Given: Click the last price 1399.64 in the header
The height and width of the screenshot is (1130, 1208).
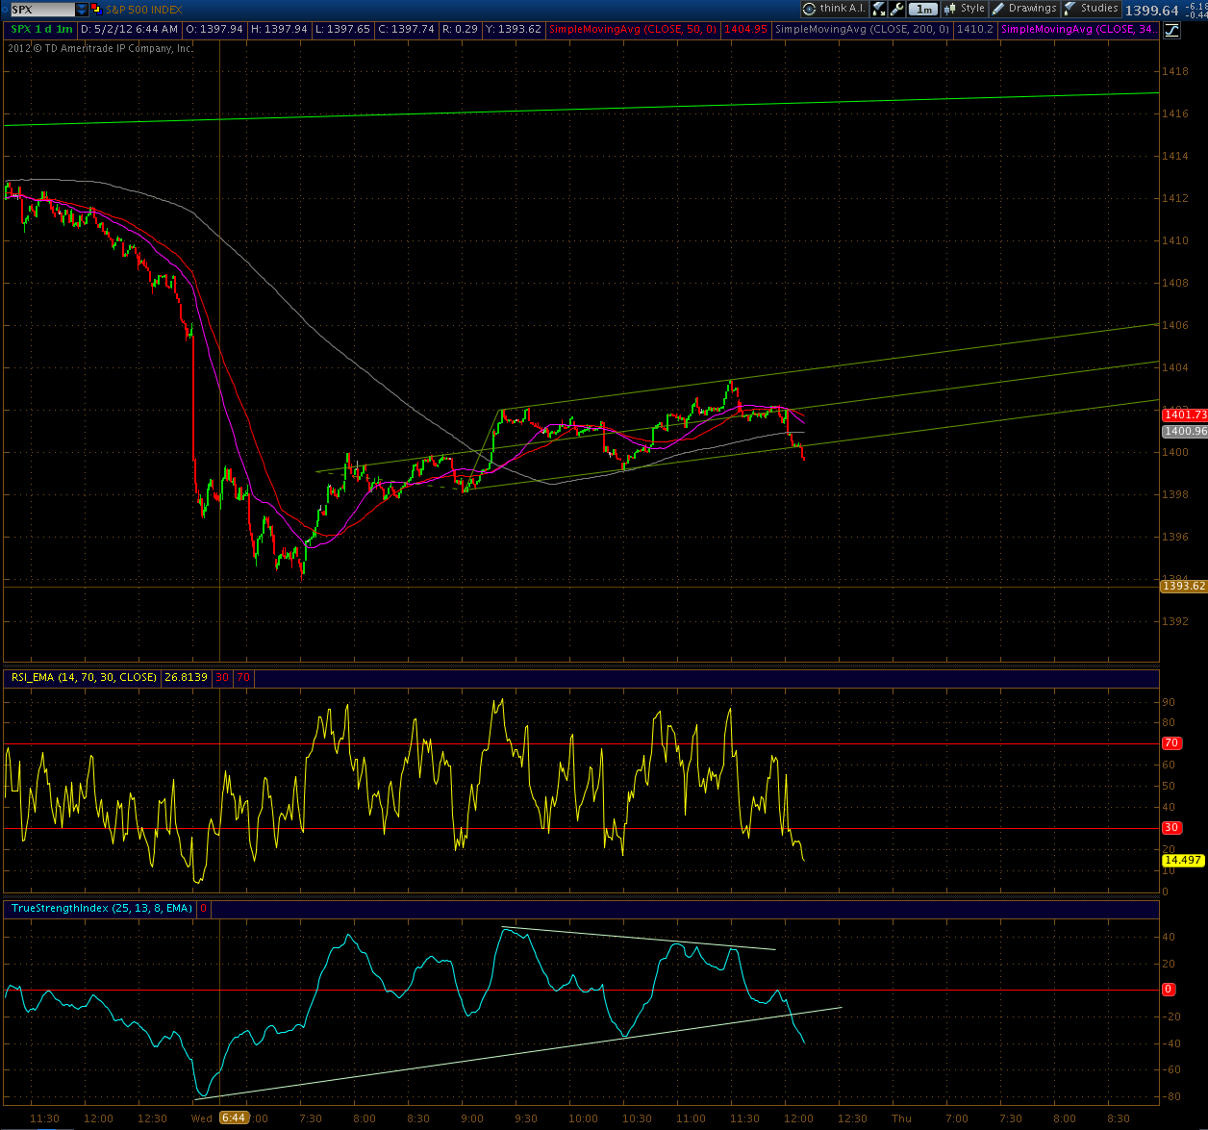Looking at the screenshot, I should click(1151, 10).
